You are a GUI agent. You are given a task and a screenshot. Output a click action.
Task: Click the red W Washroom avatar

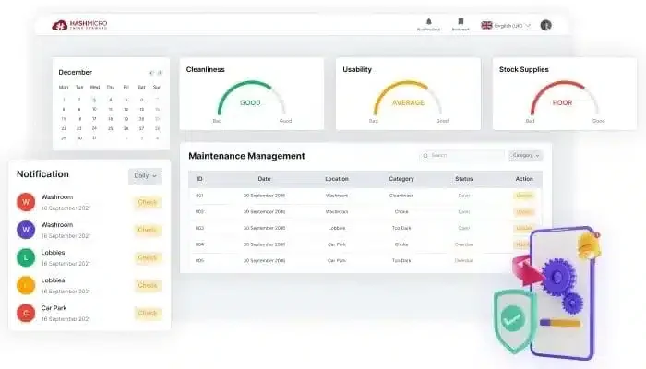coord(26,202)
